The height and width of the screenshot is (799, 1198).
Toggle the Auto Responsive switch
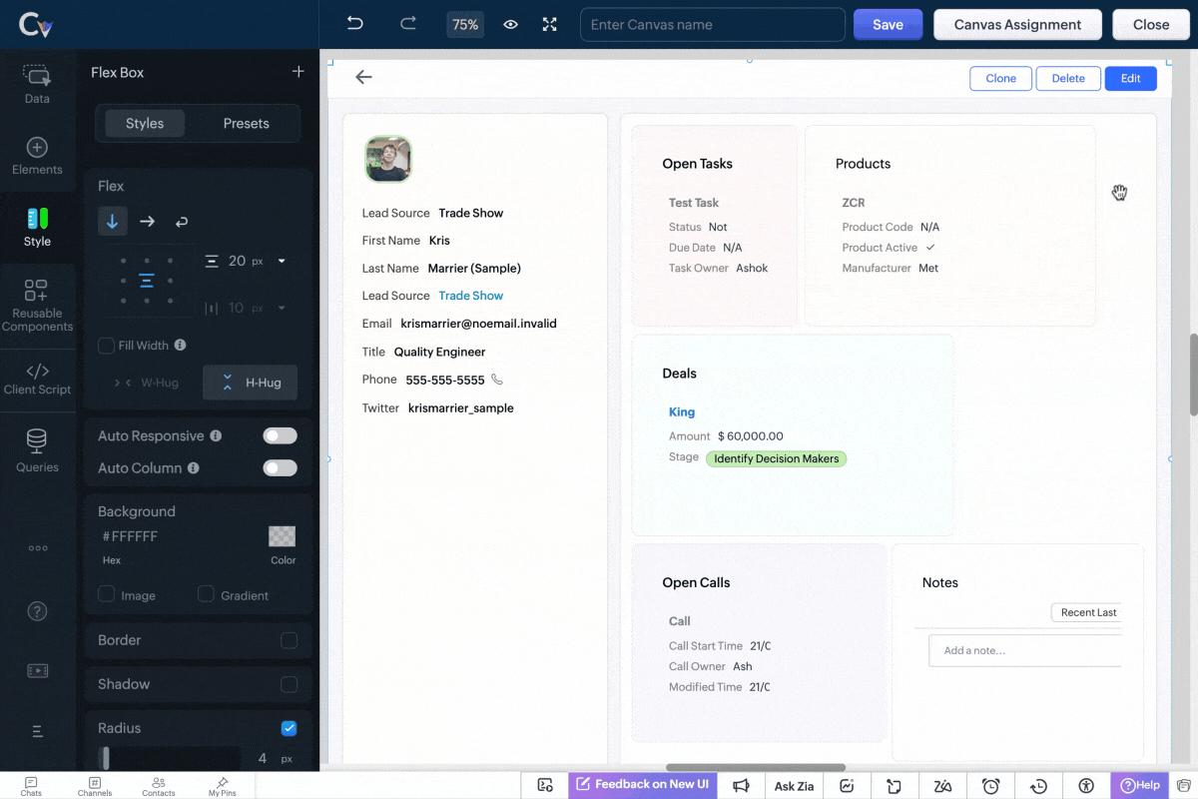pos(280,435)
